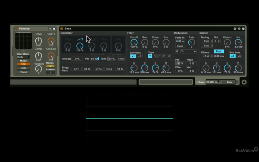The width and height of the screenshot is (259, 162).
Task: Select the sine waveform icon in Oscillator
Action: 68,39
